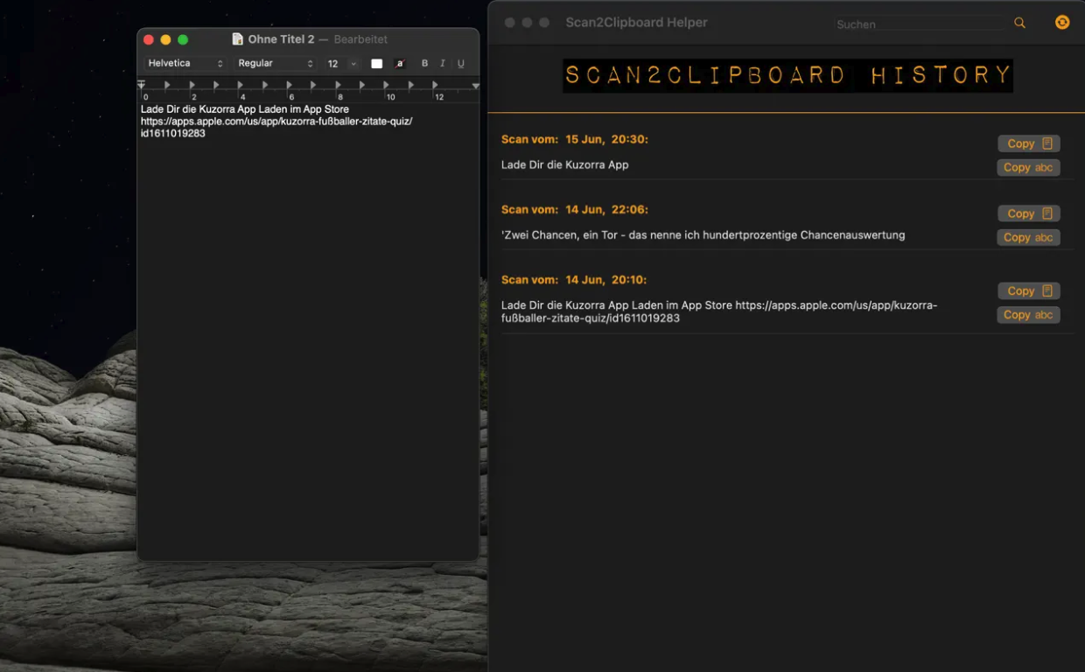Screen dimensions: 1085x672
Task: Open the Regular font style dropdown
Action: [275, 64]
